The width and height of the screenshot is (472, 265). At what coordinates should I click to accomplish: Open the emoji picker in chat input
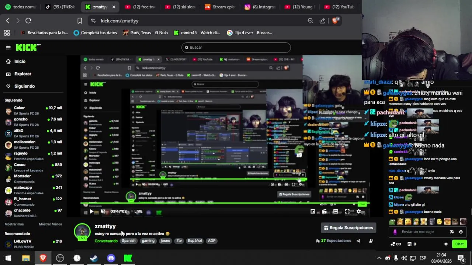[x=461, y=232]
